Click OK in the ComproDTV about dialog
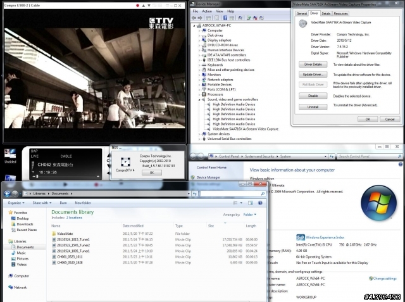Viewport: 405px width, 302px height. pyautogui.click(x=152, y=173)
